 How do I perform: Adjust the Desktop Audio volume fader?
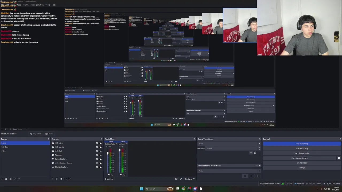107,153
